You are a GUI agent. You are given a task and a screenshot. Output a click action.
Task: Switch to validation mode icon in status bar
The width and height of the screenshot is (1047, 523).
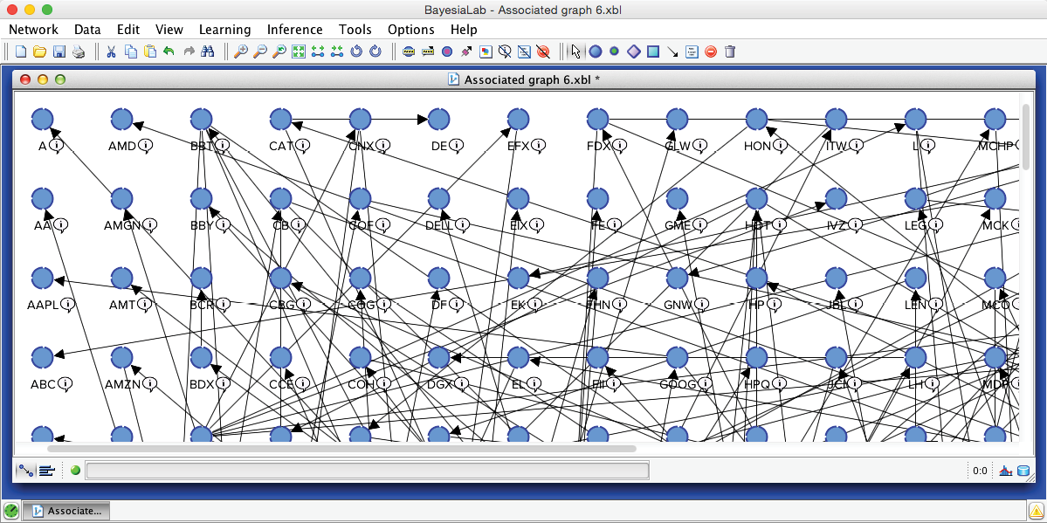[47, 471]
